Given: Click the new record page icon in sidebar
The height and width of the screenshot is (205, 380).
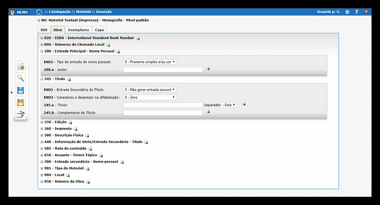Looking at the screenshot, I should 20,66.
